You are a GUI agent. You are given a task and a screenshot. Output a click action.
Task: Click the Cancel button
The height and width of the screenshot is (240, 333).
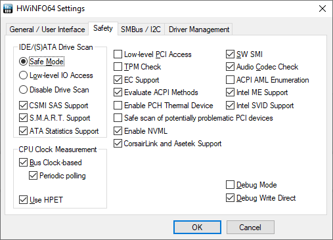click(250, 227)
